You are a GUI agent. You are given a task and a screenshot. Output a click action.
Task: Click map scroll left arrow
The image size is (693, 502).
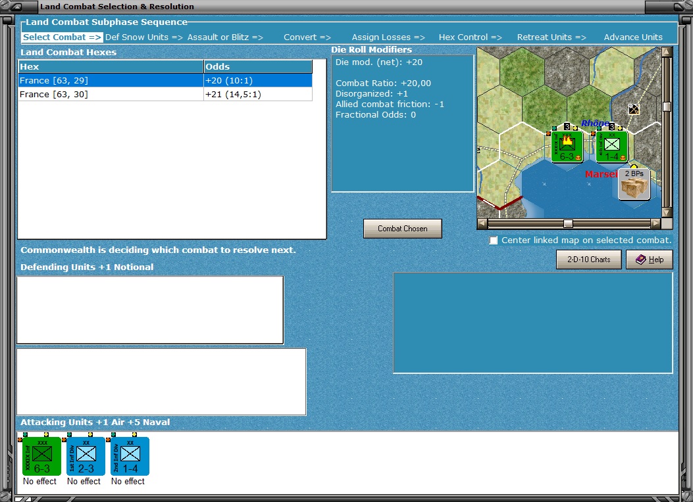(482, 223)
